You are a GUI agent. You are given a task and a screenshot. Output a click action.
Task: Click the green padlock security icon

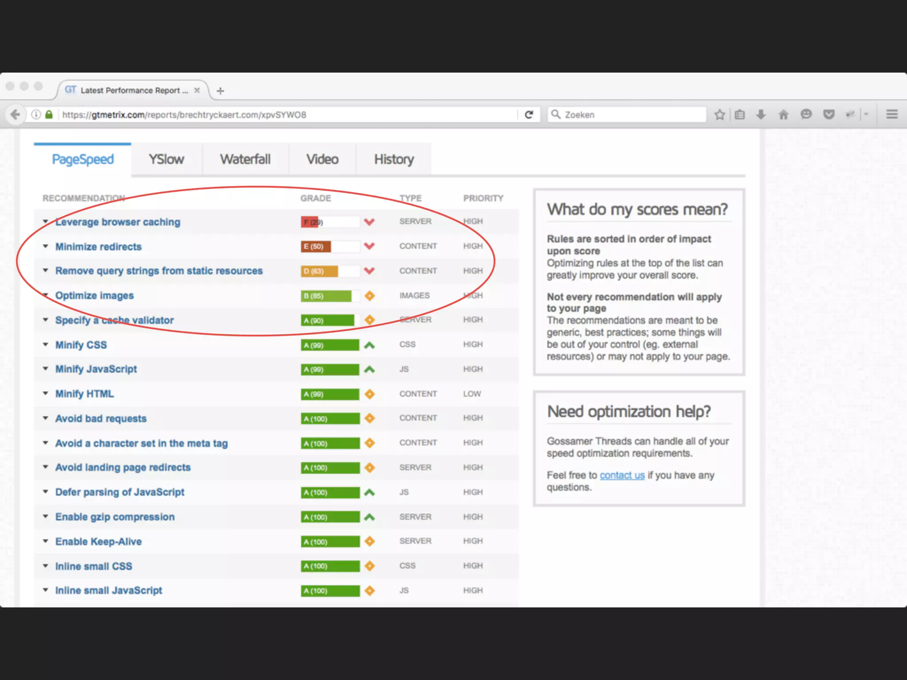49,115
